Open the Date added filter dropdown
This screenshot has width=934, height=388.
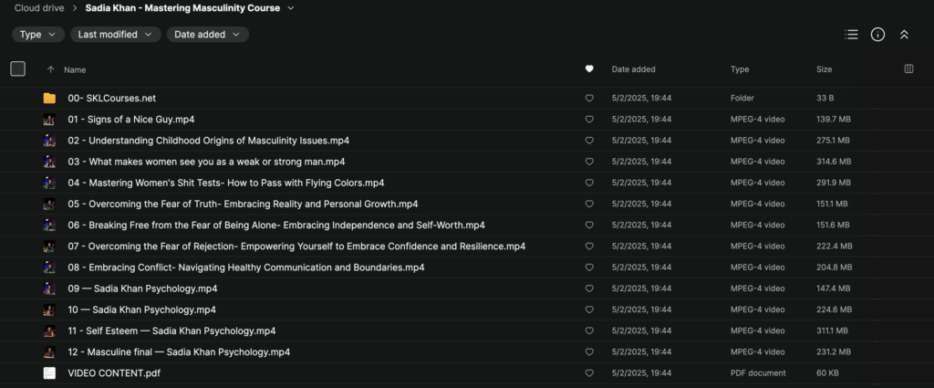207,35
